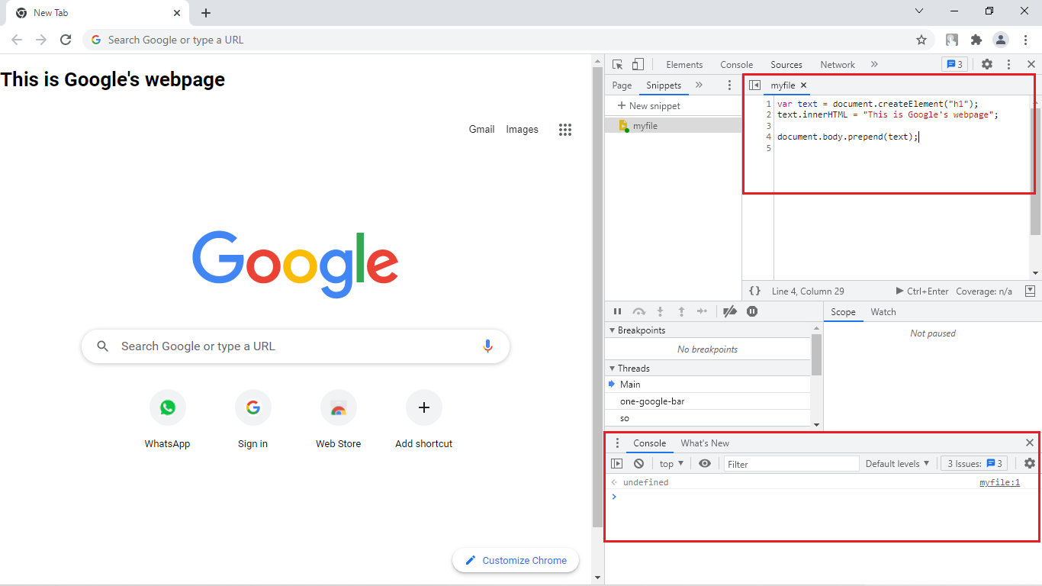Open the WhatsApp shortcut
Screen dimensions: 1042x586
[x=167, y=419]
